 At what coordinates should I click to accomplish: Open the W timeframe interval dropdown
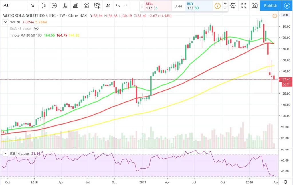[x=33, y=5]
